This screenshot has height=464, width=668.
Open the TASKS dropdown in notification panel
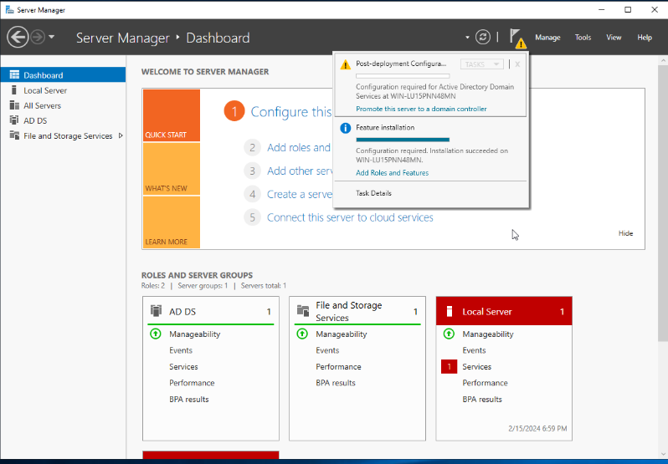(x=481, y=64)
